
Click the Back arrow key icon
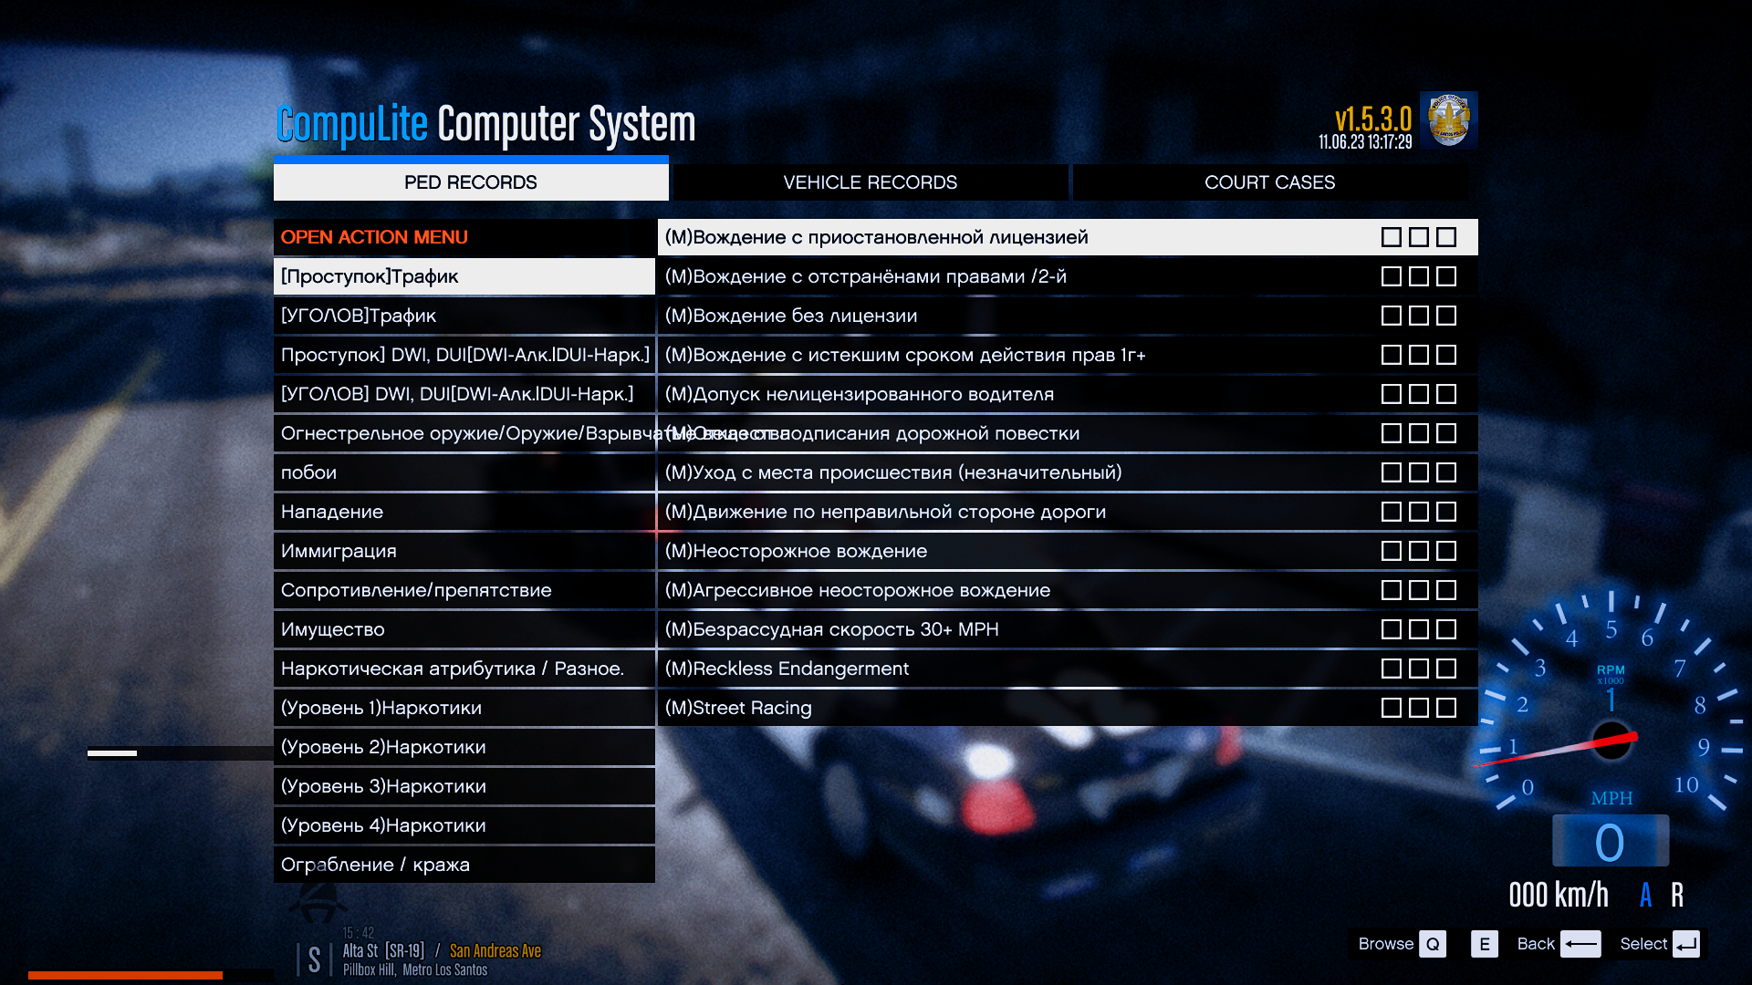[1580, 944]
